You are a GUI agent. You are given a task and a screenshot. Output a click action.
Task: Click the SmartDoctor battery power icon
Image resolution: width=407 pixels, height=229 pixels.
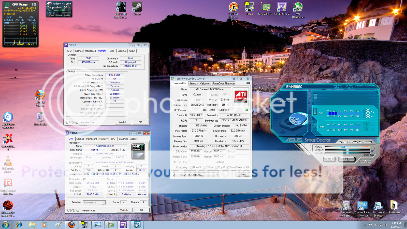coord(315,97)
